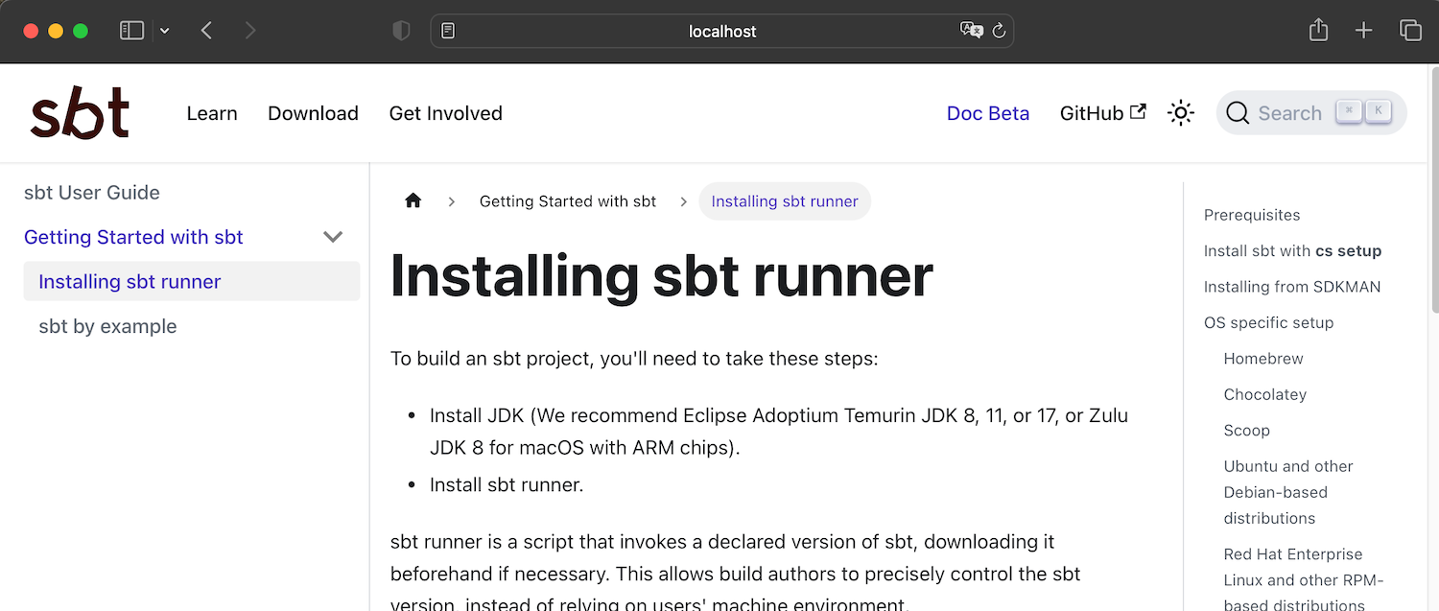The height and width of the screenshot is (611, 1439).
Task: Reload the page in Safari
Action: pyautogui.click(x=998, y=30)
